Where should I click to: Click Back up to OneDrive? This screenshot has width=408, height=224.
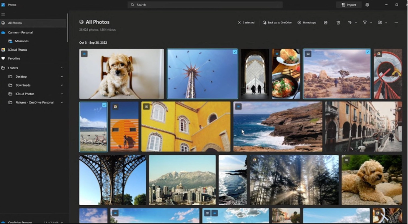point(277,22)
